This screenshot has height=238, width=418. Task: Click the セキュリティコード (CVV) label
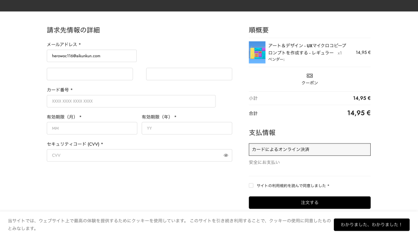(73, 144)
